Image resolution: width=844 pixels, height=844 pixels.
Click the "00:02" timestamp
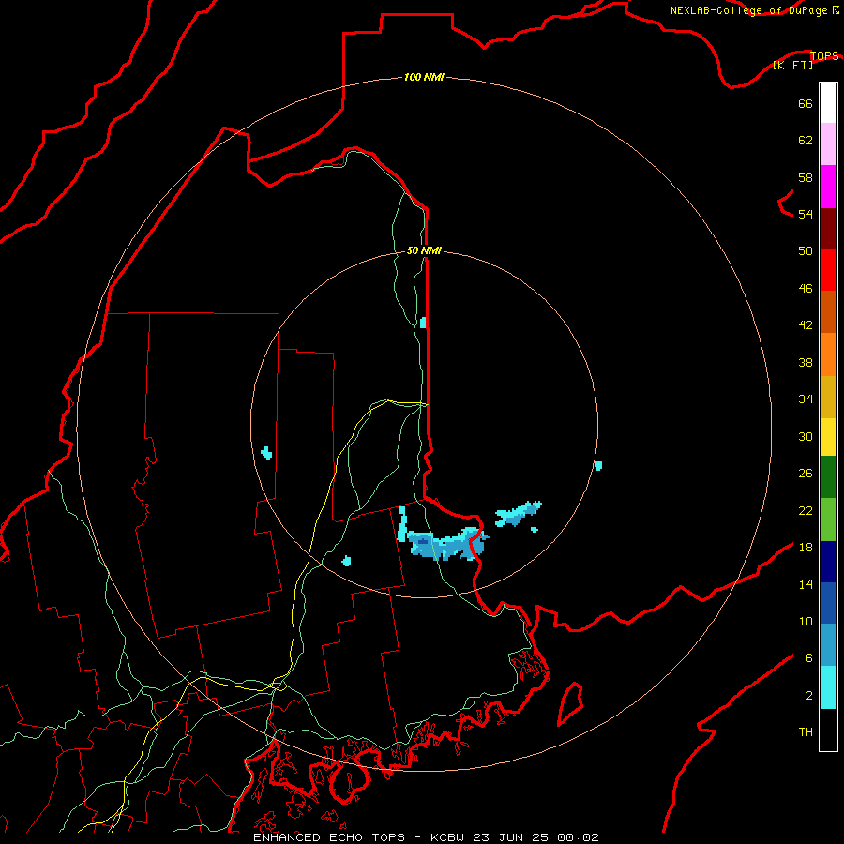point(578,837)
